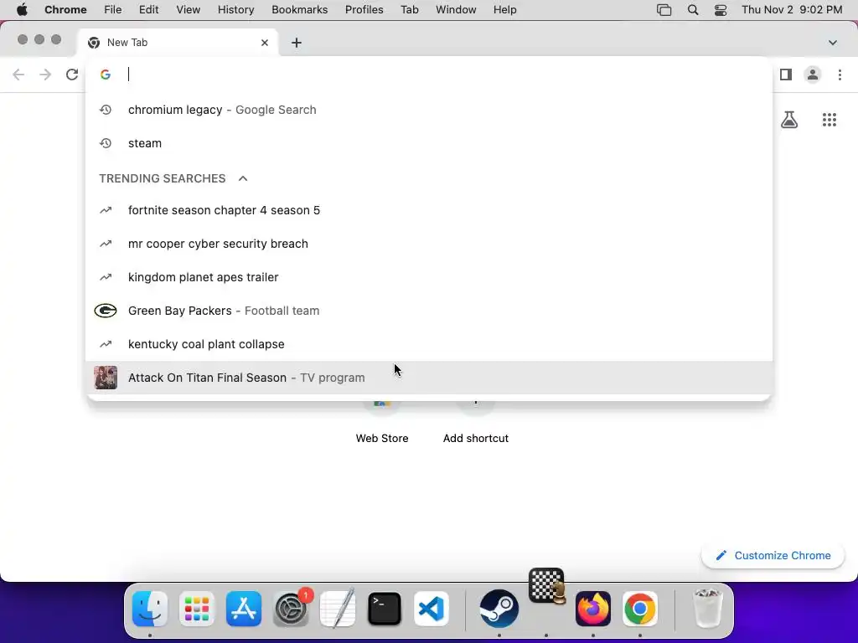Click the browser back arrow
Image resolution: width=858 pixels, height=643 pixels.
tap(18, 75)
